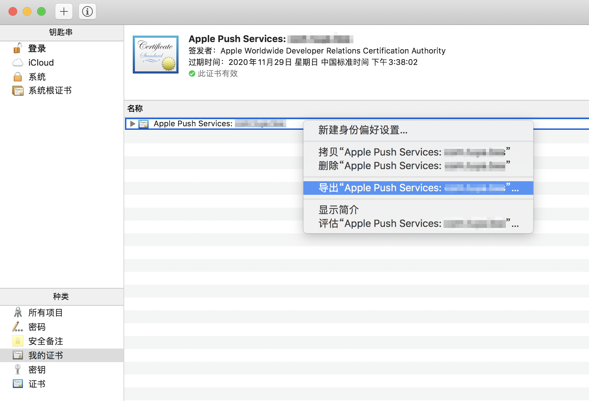The width and height of the screenshot is (589, 401).
Task: Select the 系统根证书 folder icon
Action: [18, 91]
